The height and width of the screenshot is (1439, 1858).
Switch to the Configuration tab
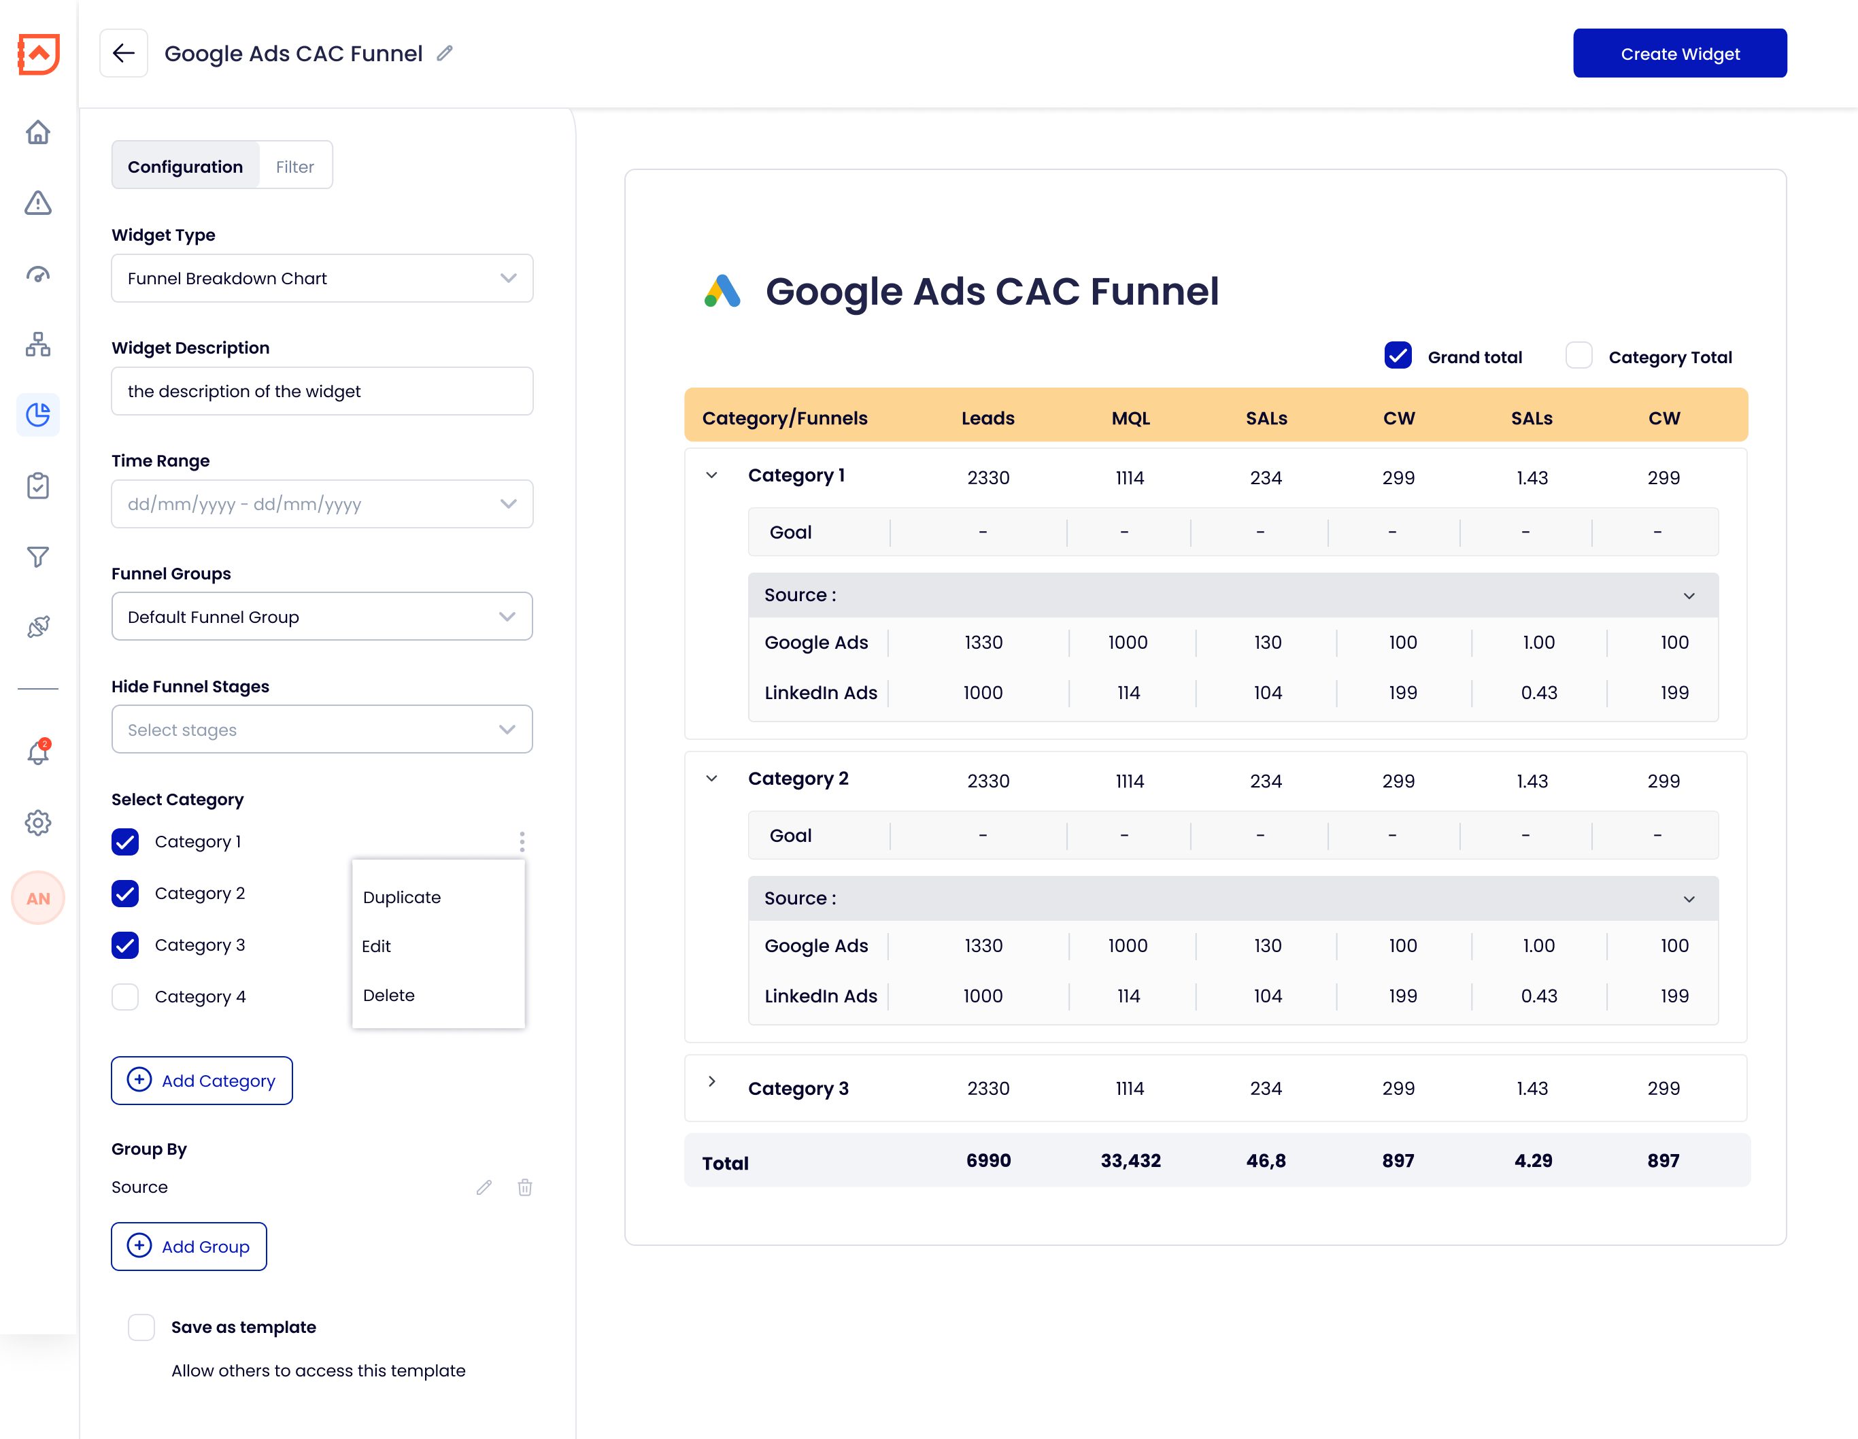click(x=186, y=166)
